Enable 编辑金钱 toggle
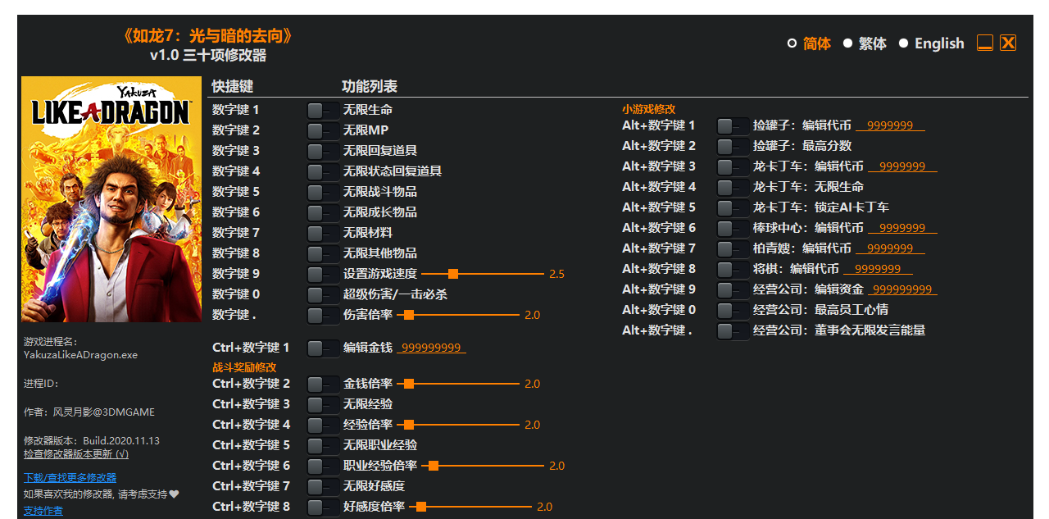 [323, 348]
